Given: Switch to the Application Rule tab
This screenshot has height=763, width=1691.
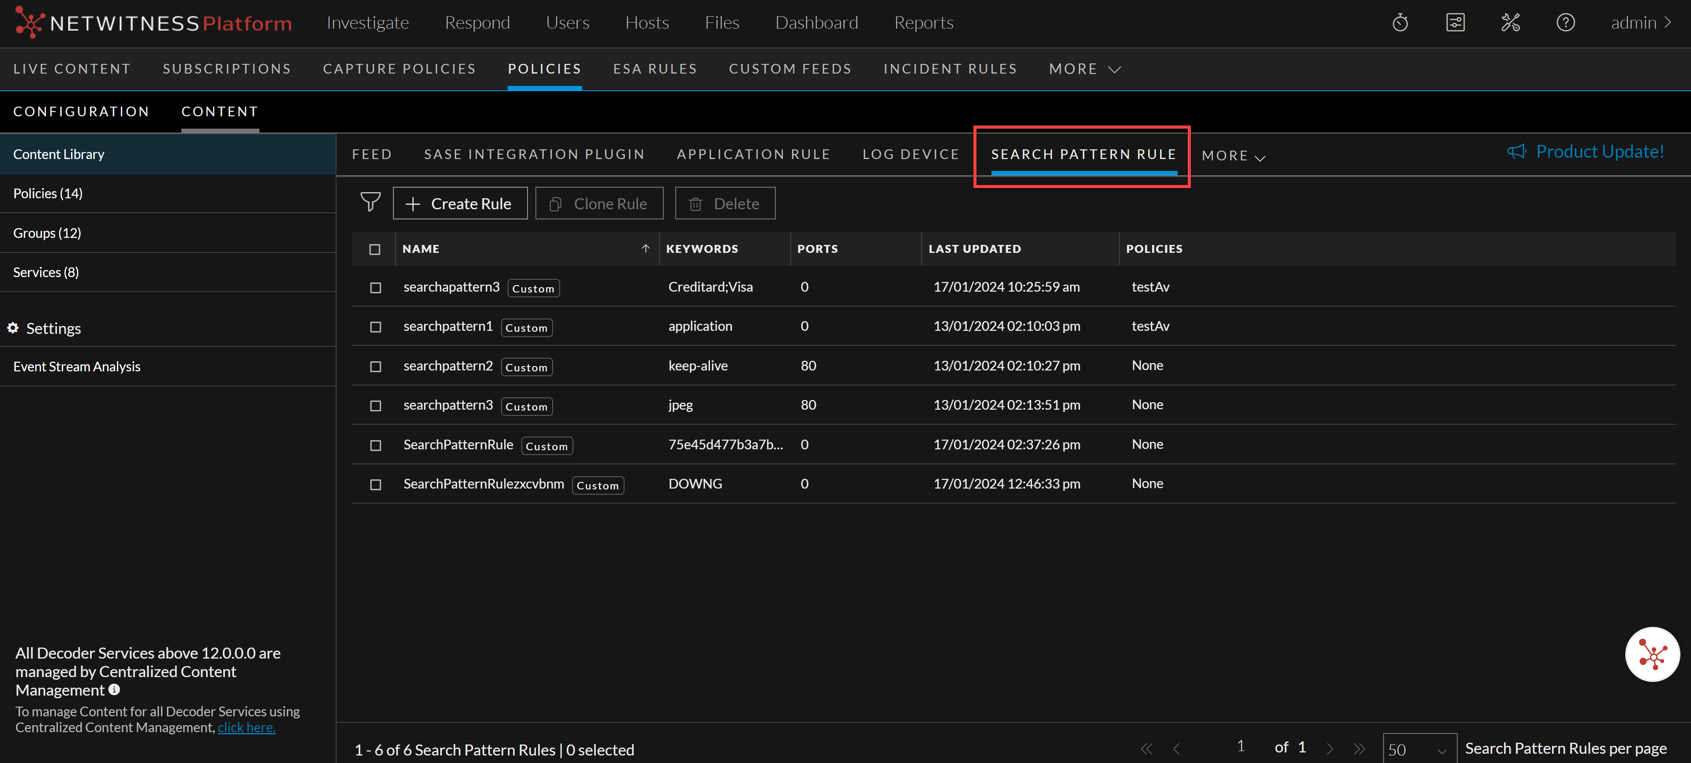Looking at the screenshot, I should point(753,154).
